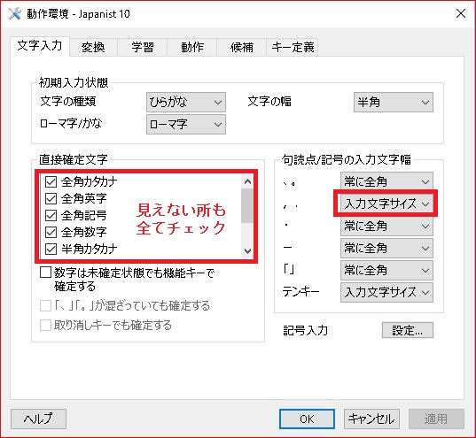Screen dimensions: 476x438
Task: Open the 文字の幅 dropdown showing 半角
Action: (394, 102)
